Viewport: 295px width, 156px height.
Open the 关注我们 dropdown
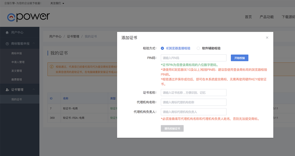(57, 3)
